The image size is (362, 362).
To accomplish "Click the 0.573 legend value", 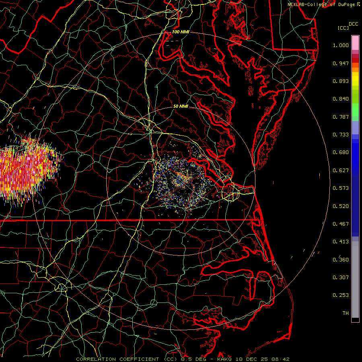I will click(x=341, y=188).
